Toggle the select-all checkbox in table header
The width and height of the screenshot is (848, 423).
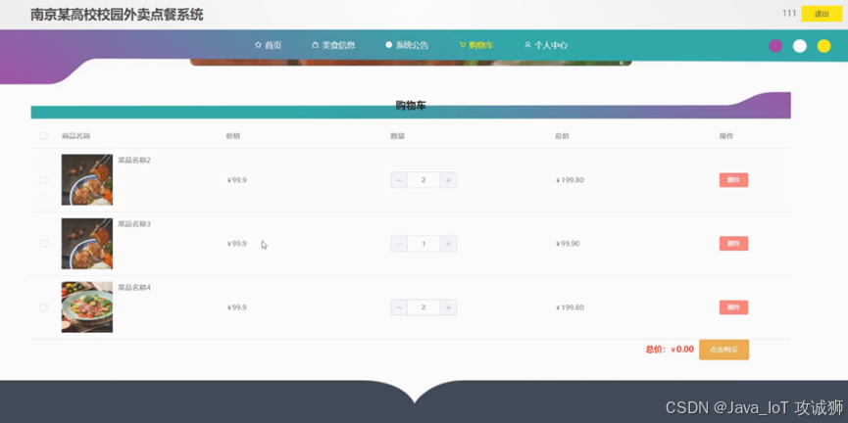[44, 136]
